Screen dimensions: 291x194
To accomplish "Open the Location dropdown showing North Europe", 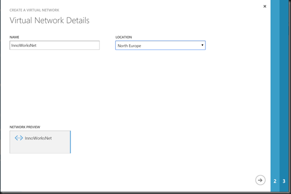I will (x=160, y=45).
